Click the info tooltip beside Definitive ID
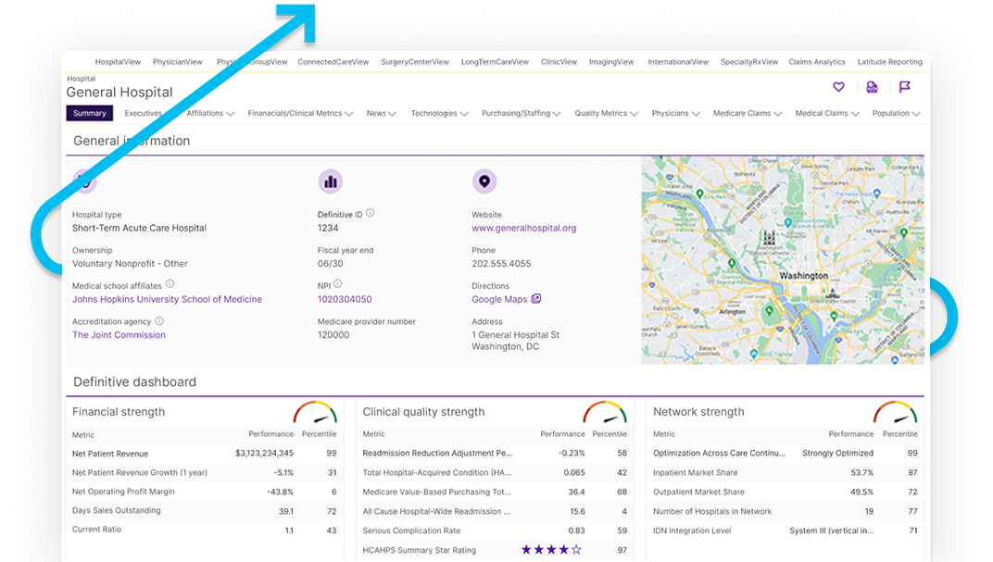The width and height of the screenshot is (993, 562). point(369,211)
